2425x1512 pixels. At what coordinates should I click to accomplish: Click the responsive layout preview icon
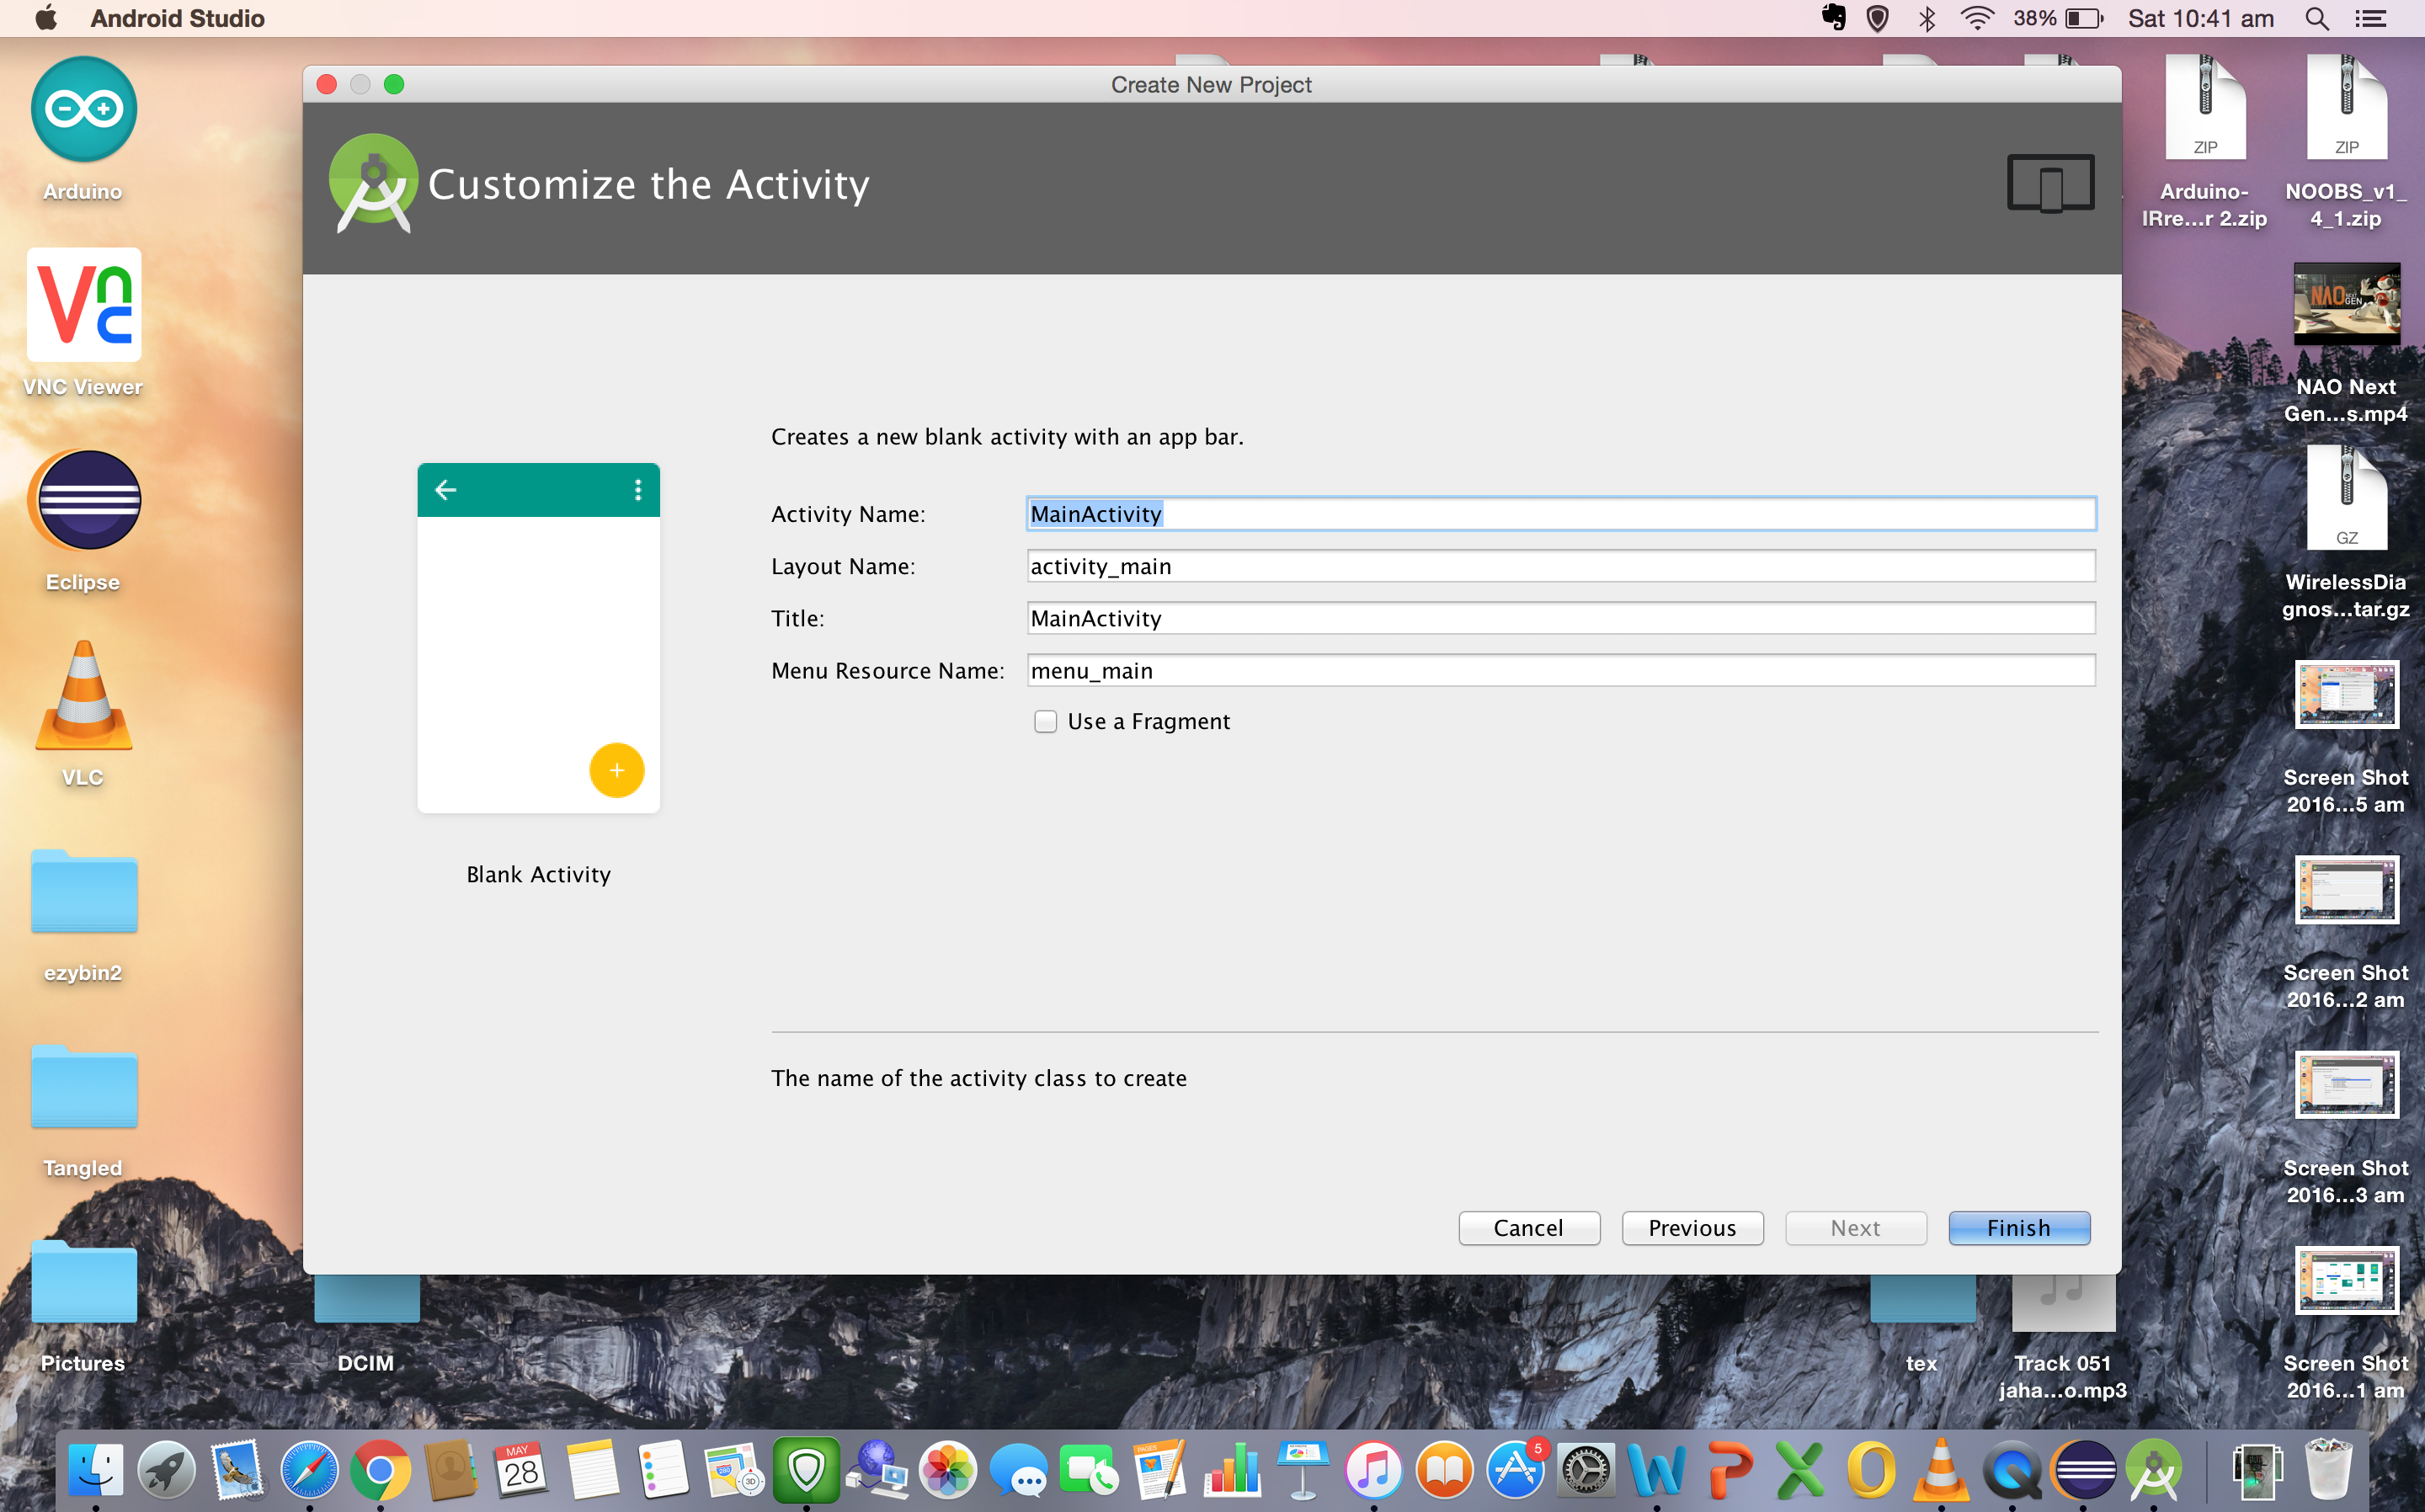(x=2050, y=183)
